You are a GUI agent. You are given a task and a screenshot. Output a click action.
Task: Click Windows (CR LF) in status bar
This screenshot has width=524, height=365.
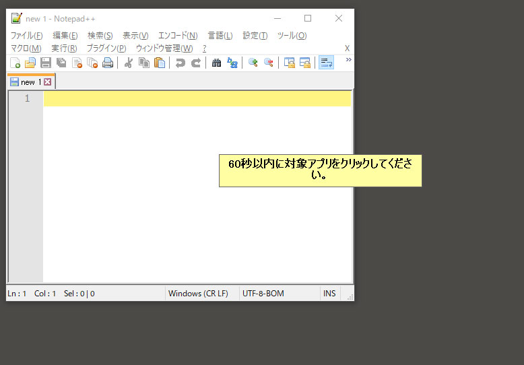198,294
